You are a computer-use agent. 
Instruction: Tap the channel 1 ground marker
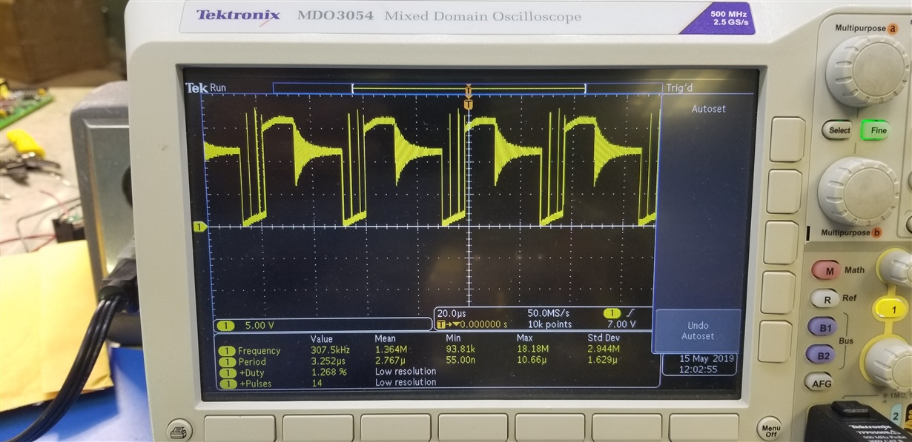click(x=199, y=227)
